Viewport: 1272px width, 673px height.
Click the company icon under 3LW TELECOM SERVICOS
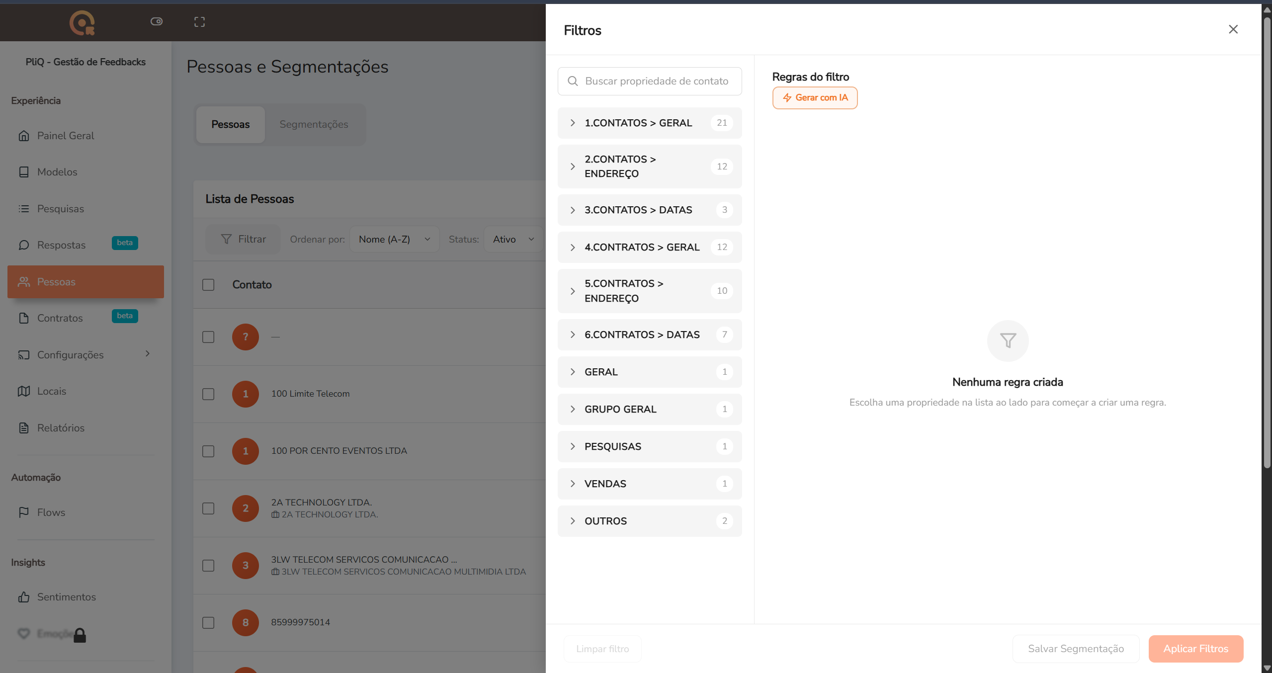275,572
